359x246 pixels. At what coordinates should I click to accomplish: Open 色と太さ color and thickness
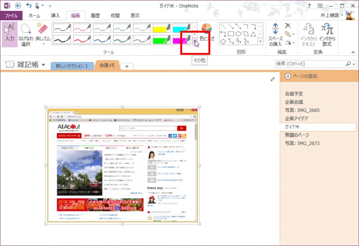(x=206, y=32)
